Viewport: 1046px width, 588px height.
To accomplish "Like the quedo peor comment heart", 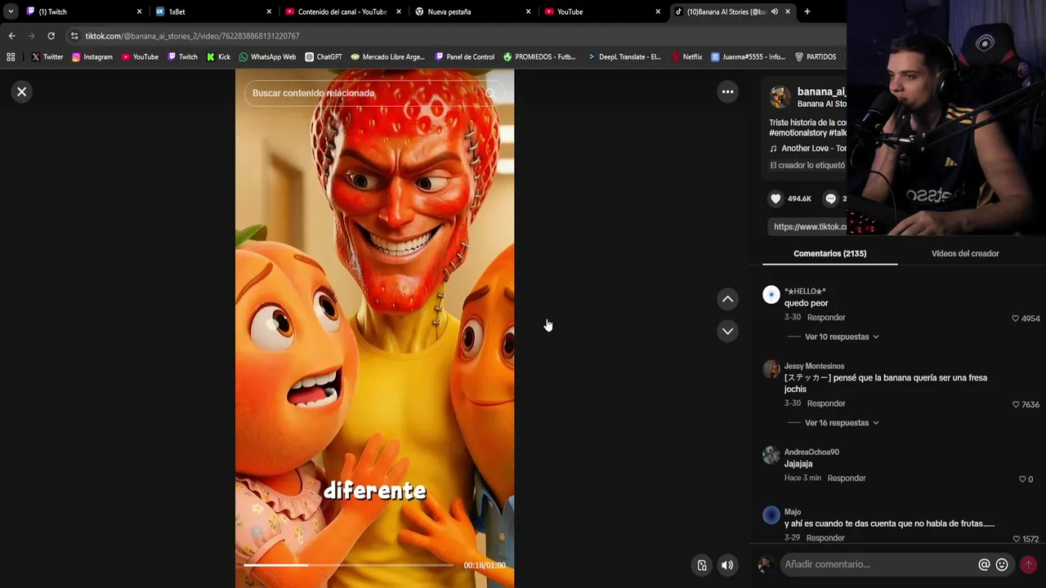I will point(1016,318).
